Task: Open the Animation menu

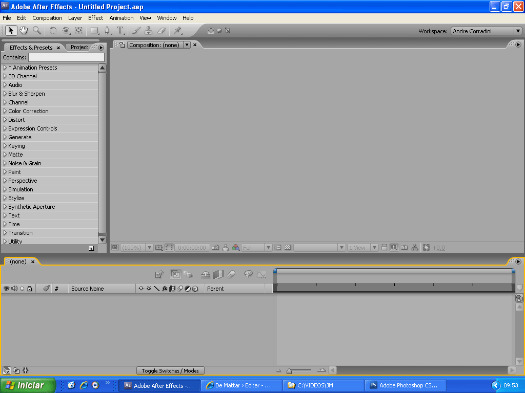Action: point(121,18)
